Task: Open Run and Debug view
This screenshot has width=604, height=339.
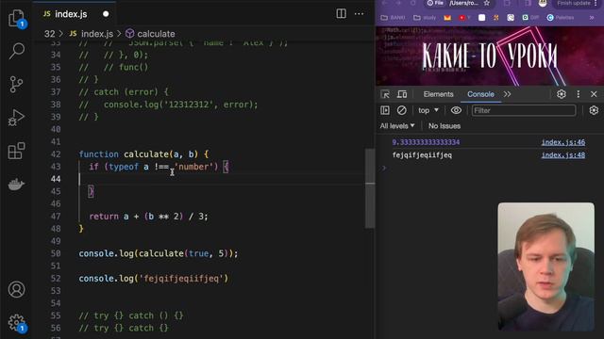Action: [16, 118]
